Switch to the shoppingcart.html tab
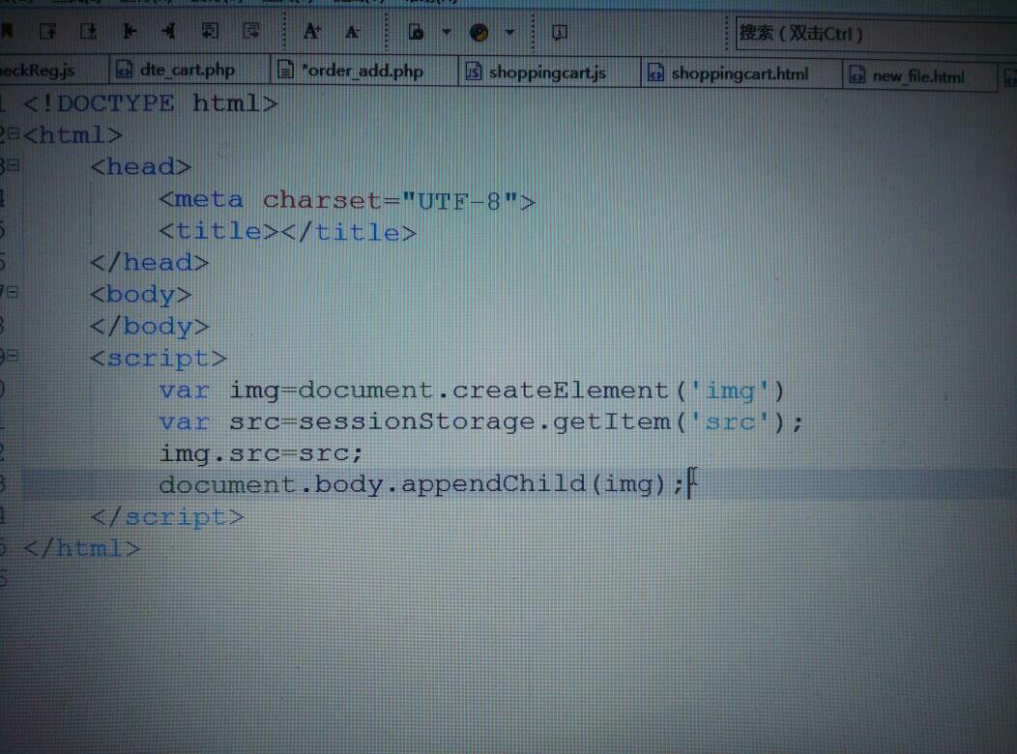The image size is (1017, 754). (741, 73)
